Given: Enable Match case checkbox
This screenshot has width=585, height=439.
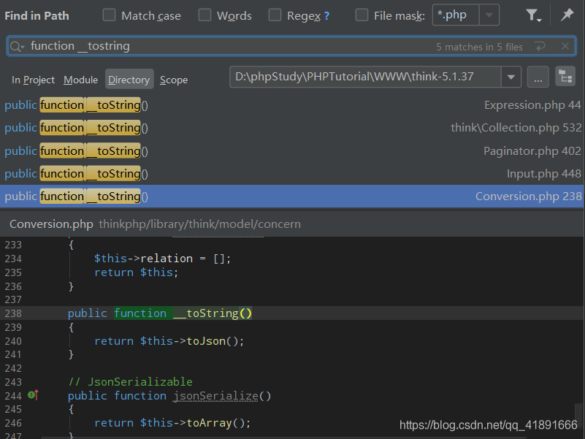Looking at the screenshot, I should tap(109, 15).
